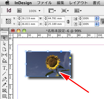The width and height of the screenshot is (104, 99).
Task: Open the vertical scale percentage dropdown
Action: tap(97, 24)
